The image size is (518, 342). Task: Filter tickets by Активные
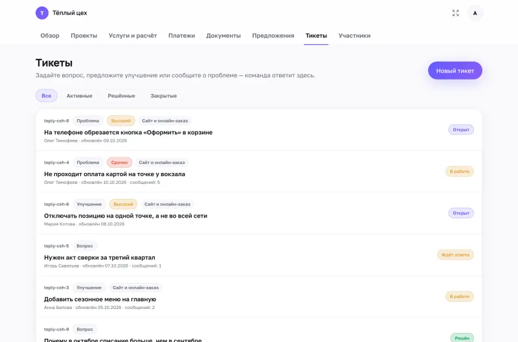[x=79, y=96]
